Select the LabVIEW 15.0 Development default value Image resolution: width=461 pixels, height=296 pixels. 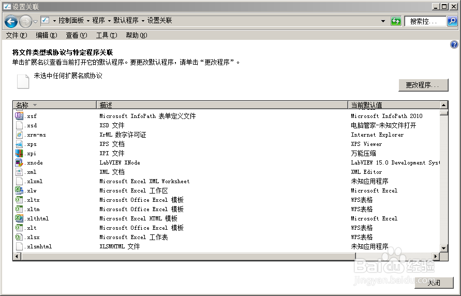[x=395, y=162]
